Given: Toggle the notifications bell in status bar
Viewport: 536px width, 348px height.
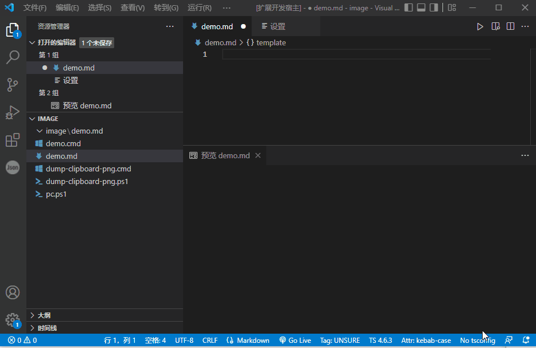Looking at the screenshot, I should [526, 340].
